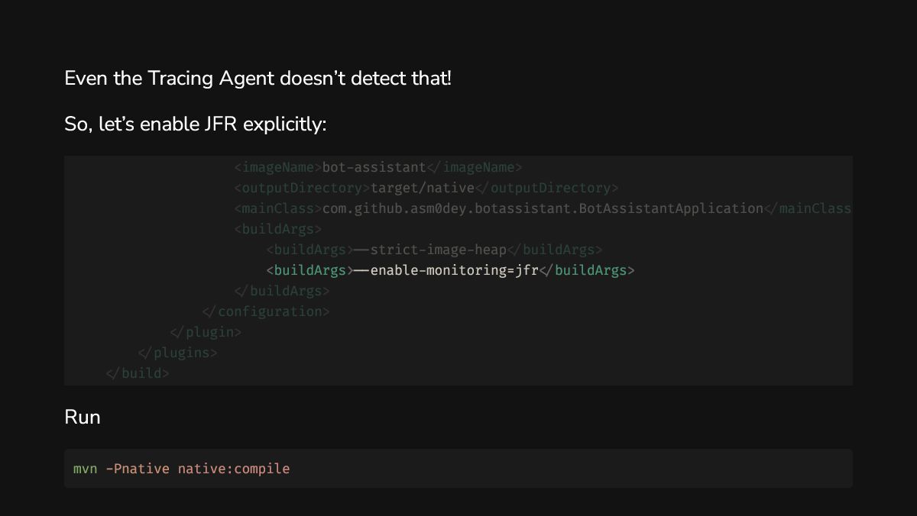
Task: Click the 'So, let's enable JFR explicitly' text
Action: [195, 124]
